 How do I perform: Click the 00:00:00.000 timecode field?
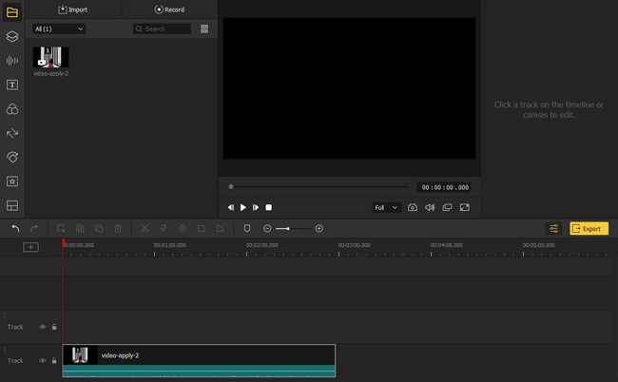(x=444, y=187)
